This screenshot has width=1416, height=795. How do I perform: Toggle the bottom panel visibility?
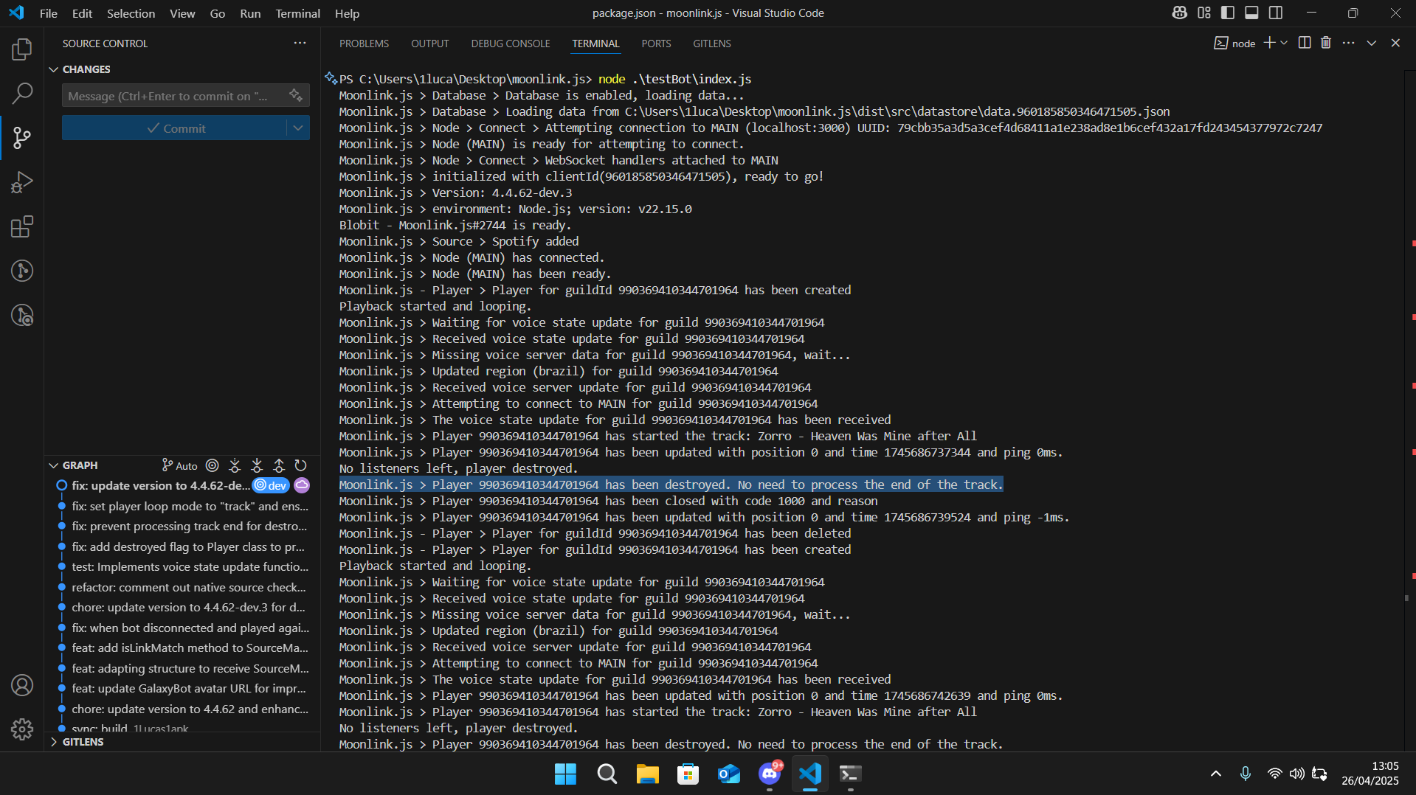click(x=1251, y=13)
